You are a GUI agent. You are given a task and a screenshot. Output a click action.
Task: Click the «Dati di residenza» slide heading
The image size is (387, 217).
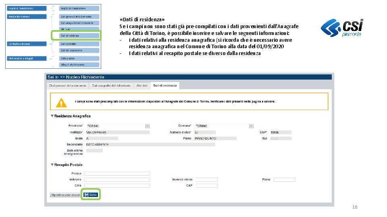click(142, 19)
